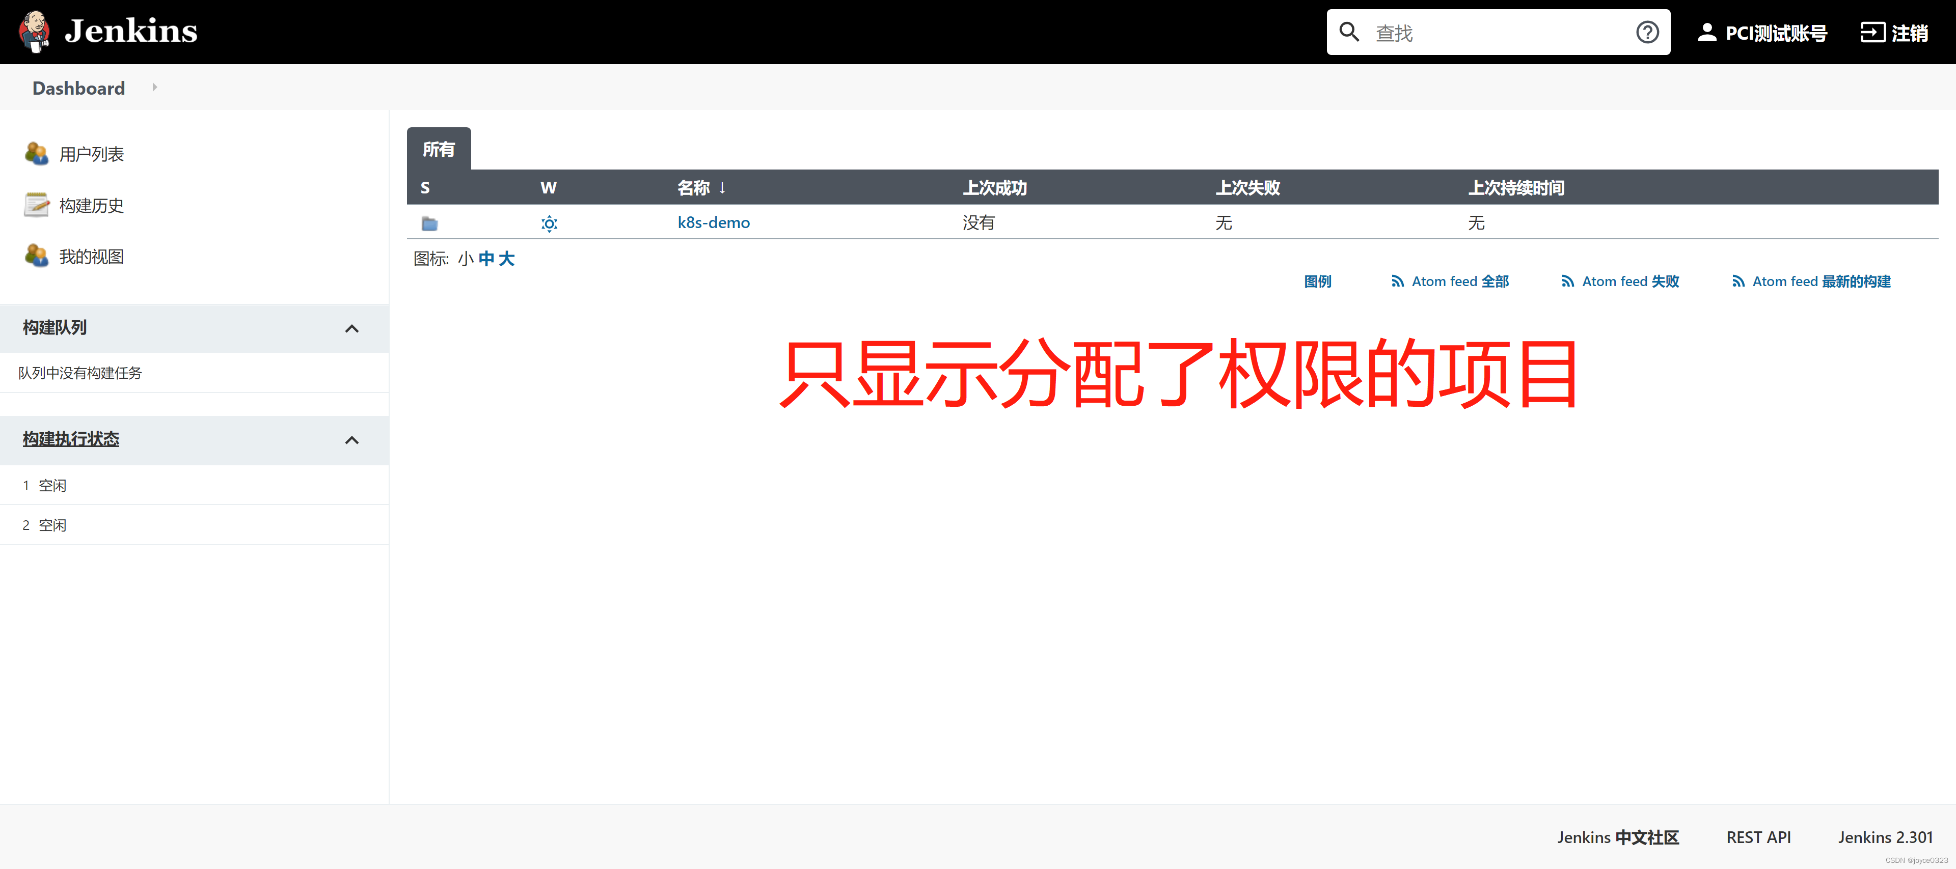
Task: Switch to the 所有 view tab
Action: pos(438,149)
